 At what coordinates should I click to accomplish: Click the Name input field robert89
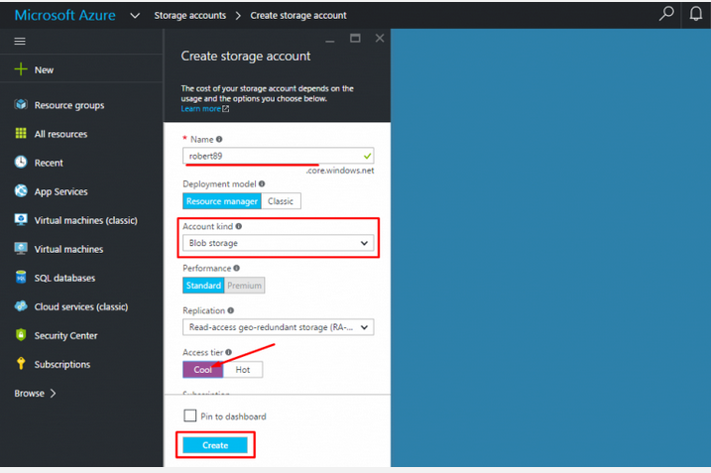tap(278, 156)
